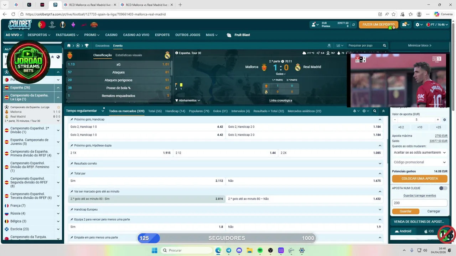Viewport: 456px width, 256px height.
Task: Click the trophy icon in the breadcrumb
Action: click(x=87, y=46)
